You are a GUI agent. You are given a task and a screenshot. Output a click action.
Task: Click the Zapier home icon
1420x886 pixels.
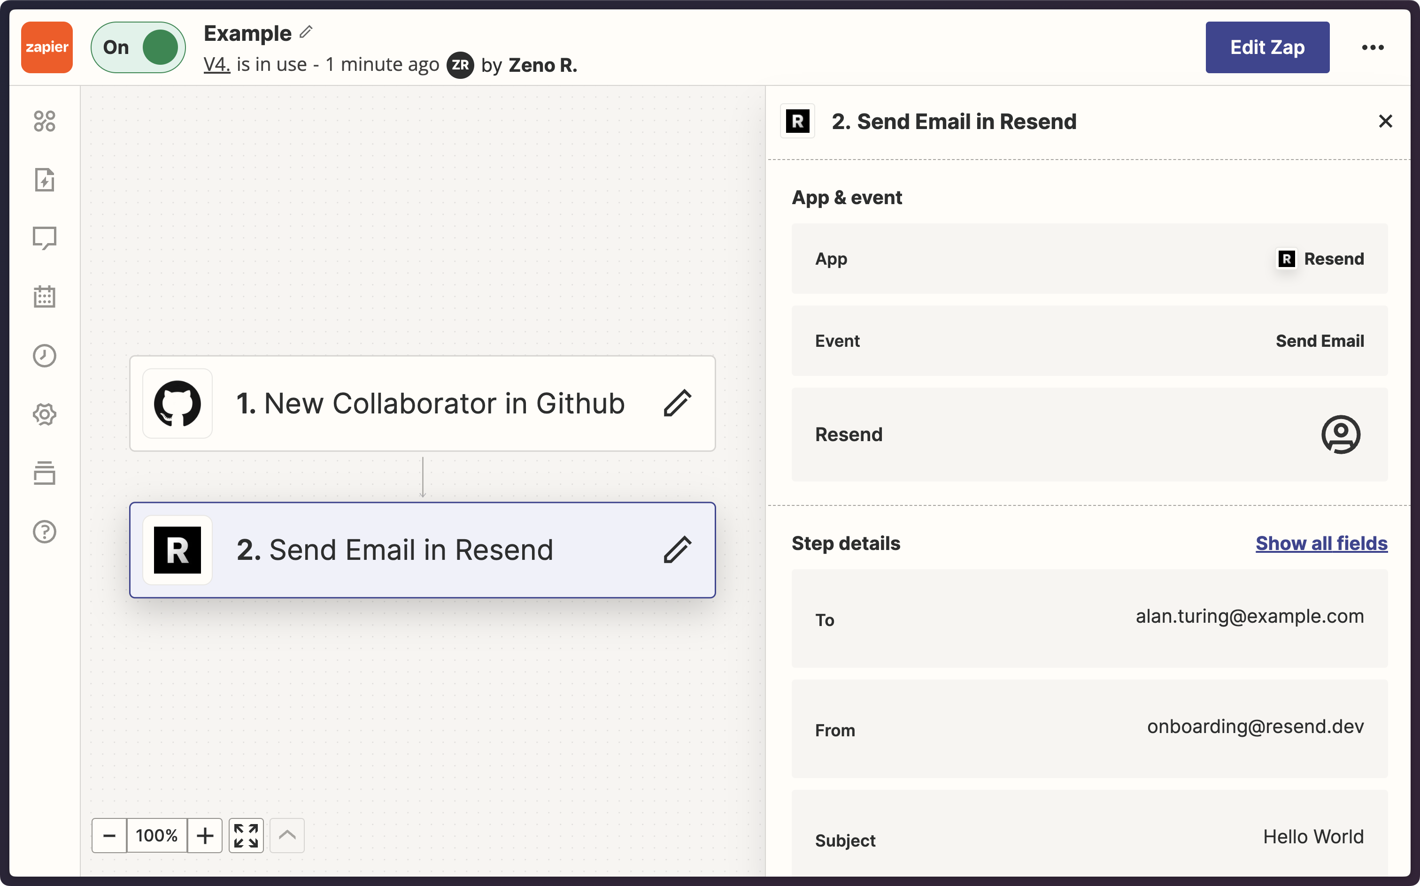tap(48, 47)
